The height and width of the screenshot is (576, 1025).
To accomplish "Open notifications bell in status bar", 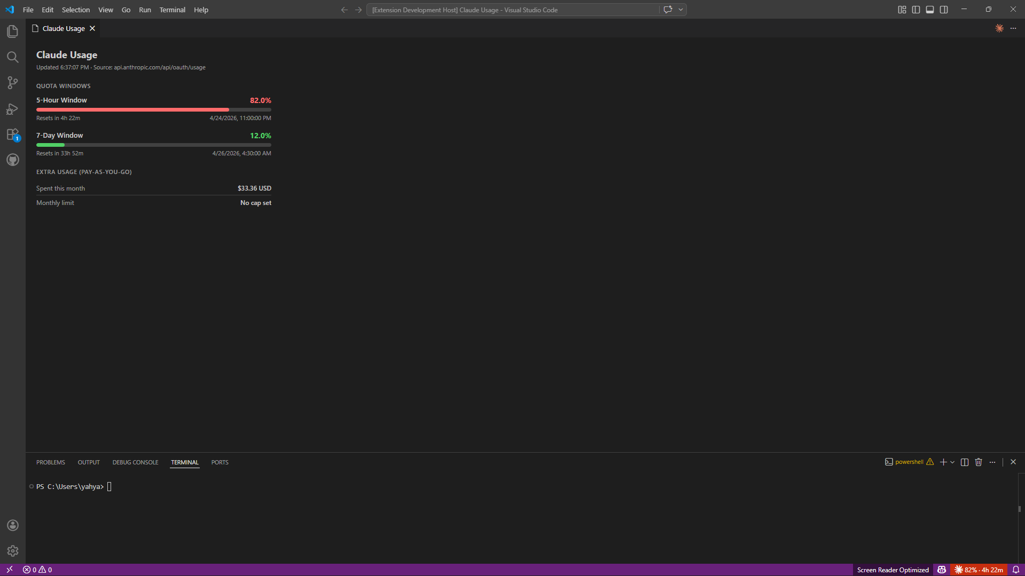I will coord(1016,570).
